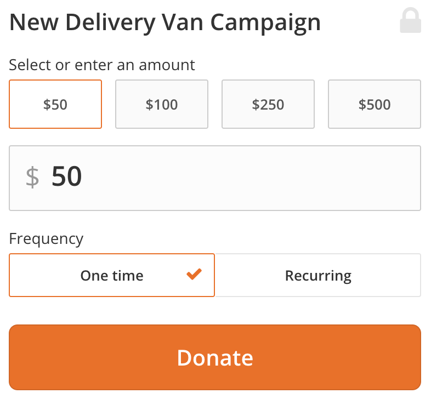The image size is (431, 399).
Task: Select the $50 preset amount
Action: point(55,104)
